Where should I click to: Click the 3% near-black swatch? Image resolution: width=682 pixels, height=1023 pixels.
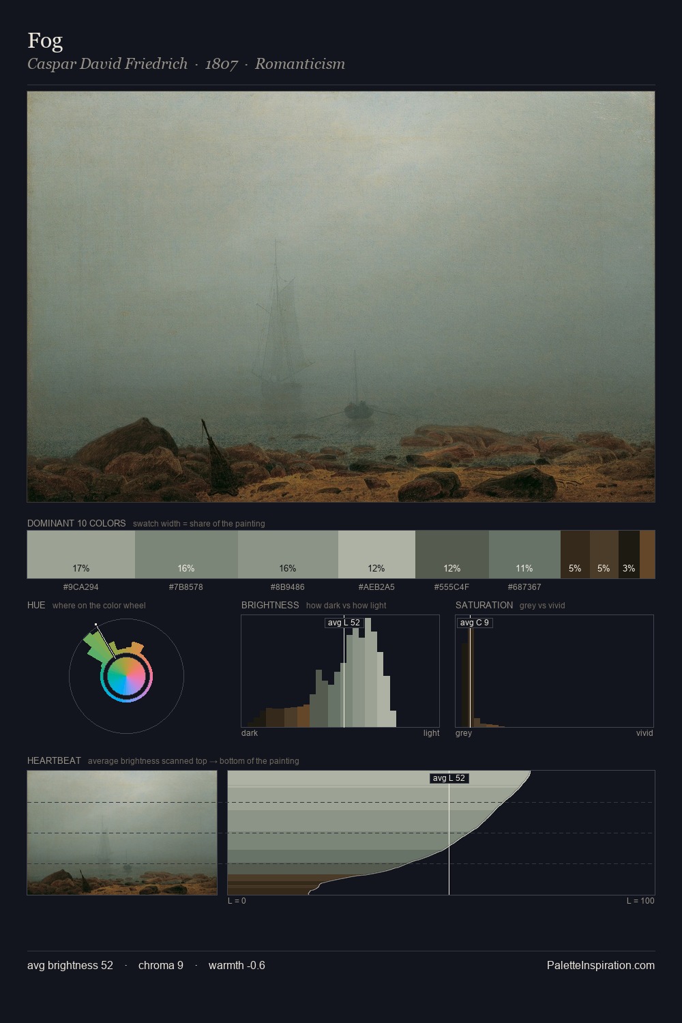click(x=629, y=554)
